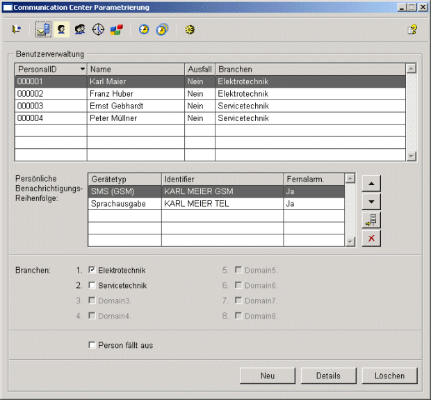This screenshot has height=400, width=431.
Task: Click the user group toolbar icon
Action: coord(80,30)
